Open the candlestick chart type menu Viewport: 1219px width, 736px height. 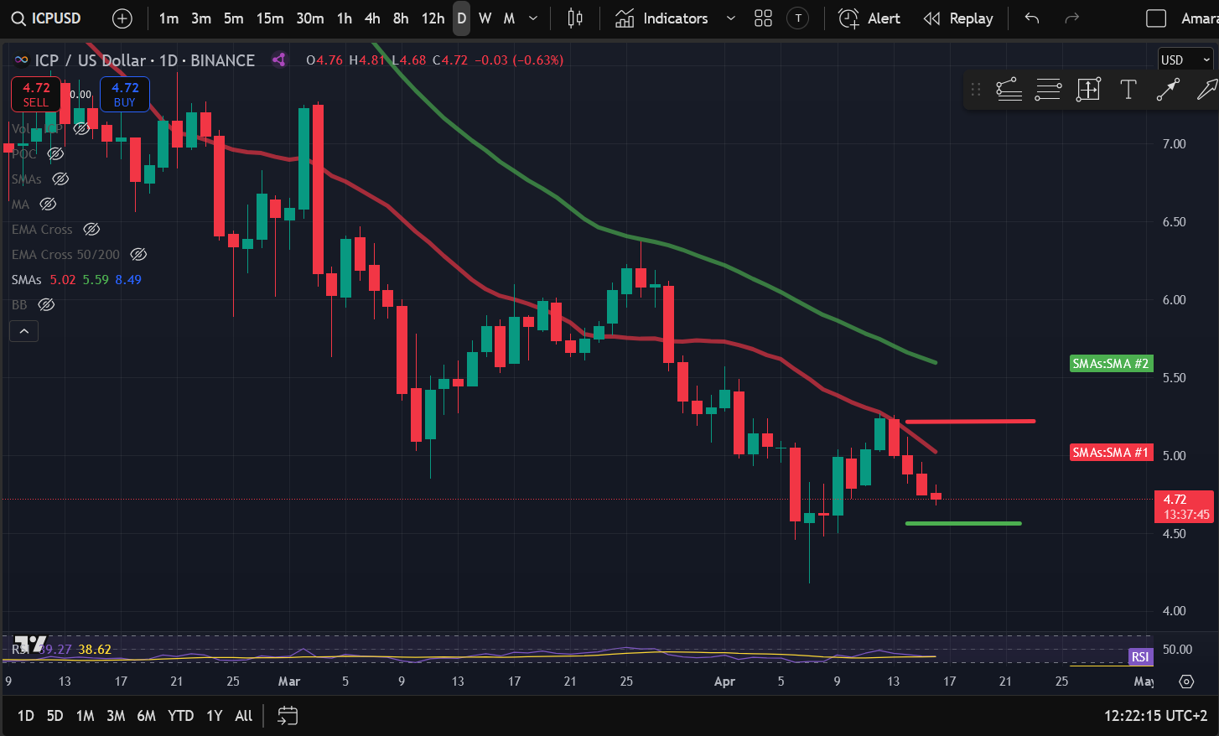[575, 18]
